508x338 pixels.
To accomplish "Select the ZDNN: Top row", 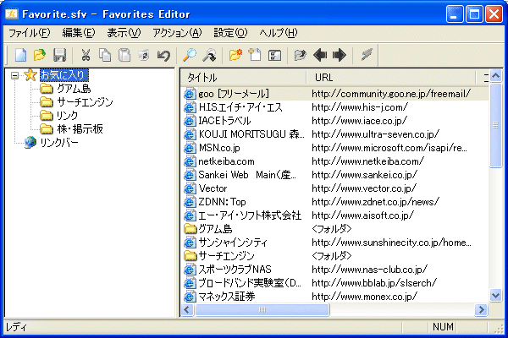I will tap(335, 202).
